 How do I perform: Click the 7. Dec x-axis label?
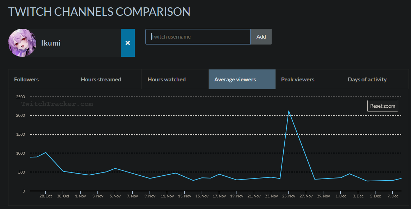(393, 196)
